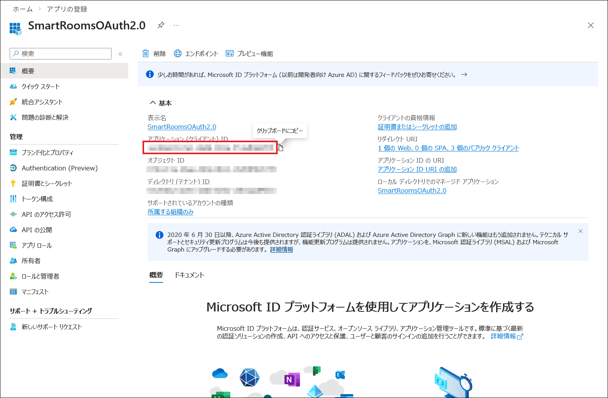Click the アプリケーション ID URI の追加 link
Screen dimensions: 608x398
417,169
